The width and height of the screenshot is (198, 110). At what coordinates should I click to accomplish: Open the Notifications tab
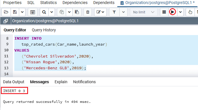click(x=84, y=82)
